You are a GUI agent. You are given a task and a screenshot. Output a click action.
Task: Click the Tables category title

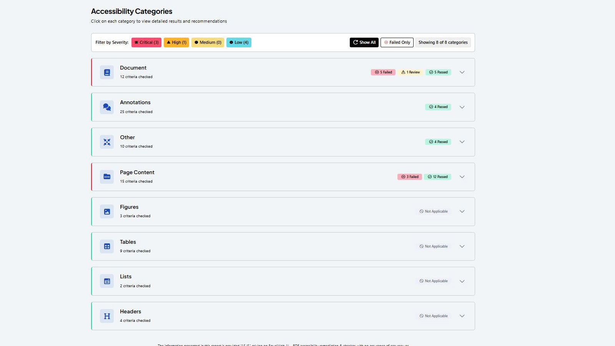(x=128, y=242)
